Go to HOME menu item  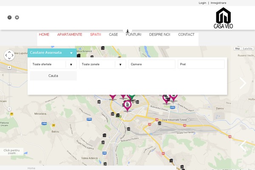pos(44,34)
